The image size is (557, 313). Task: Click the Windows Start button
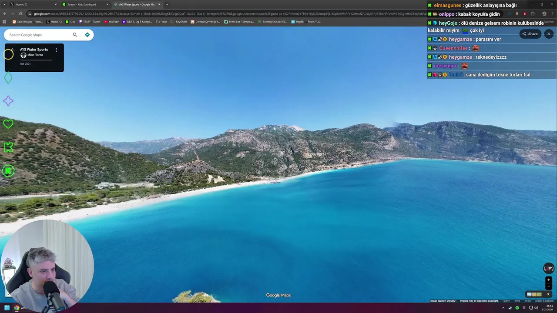pyautogui.click(x=7, y=308)
